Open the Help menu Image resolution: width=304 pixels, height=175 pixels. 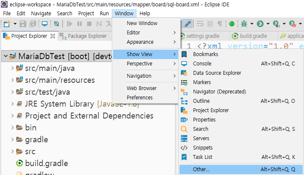tap(145, 14)
